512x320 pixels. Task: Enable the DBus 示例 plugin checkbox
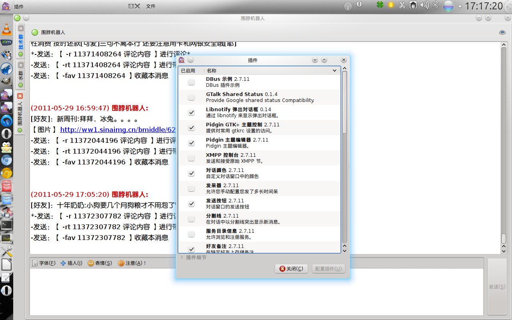[191, 82]
